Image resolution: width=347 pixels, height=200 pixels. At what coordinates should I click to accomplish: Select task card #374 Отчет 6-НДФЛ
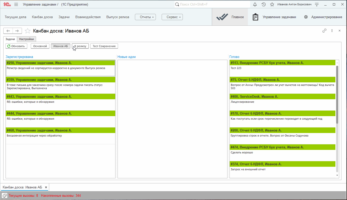pyautogui.click(x=282, y=169)
